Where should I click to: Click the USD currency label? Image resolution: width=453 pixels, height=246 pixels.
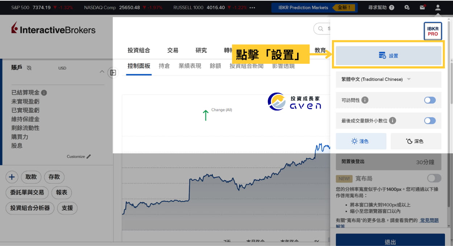[62, 68]
